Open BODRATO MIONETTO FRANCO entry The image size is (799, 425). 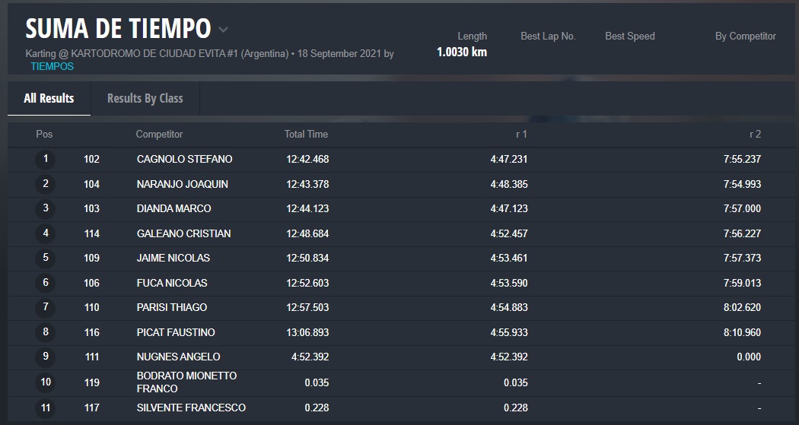186,382
